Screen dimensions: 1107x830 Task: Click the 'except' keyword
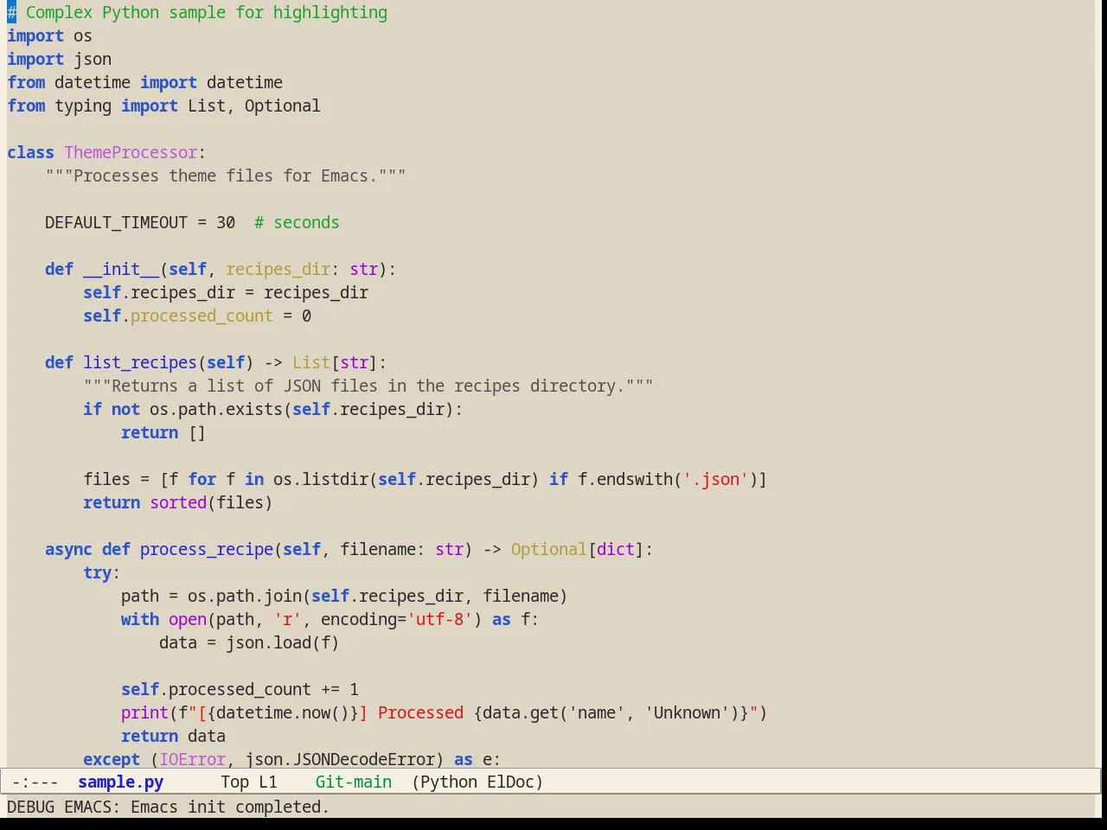click(x=112, y=760)
